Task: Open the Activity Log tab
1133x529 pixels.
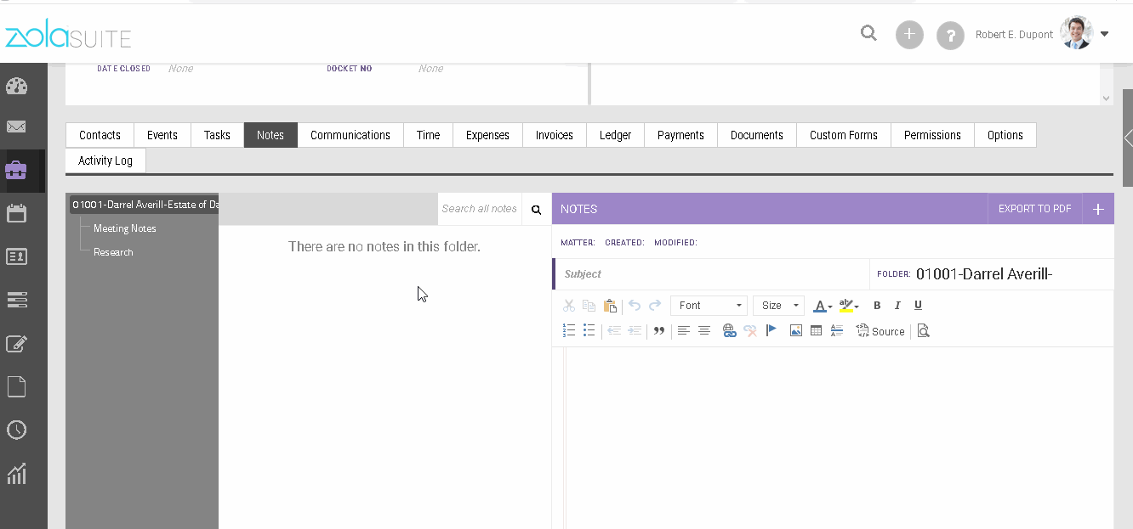Action: click(x=105, y=160)
